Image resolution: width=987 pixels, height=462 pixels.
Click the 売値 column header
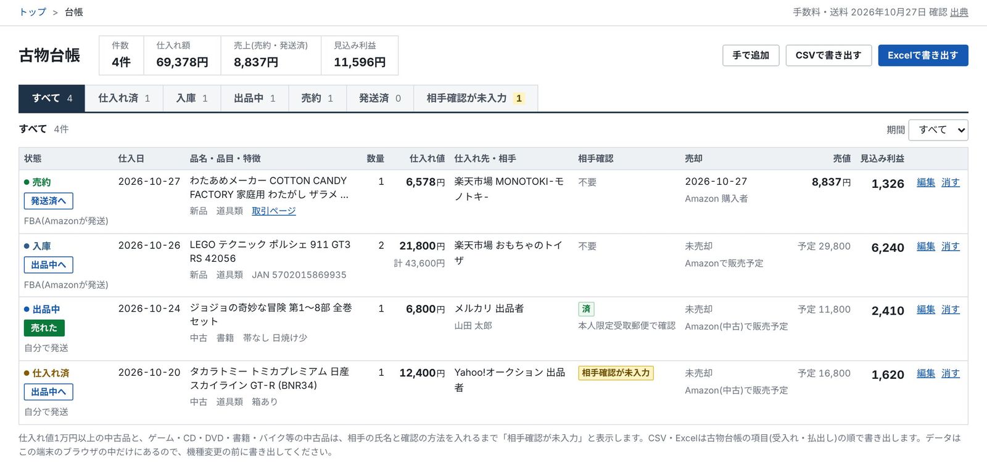tap(842, 159)
